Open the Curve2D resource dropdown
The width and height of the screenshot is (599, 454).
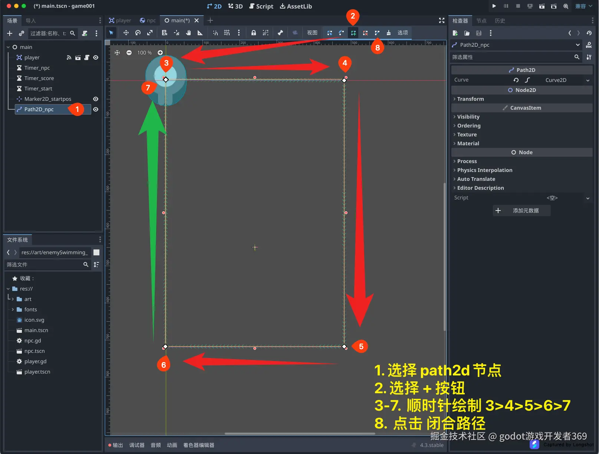tap(588, 80)
